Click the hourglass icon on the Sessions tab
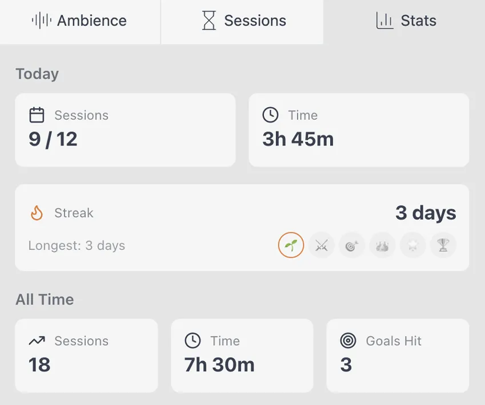485x405 pixels. click(209, 21)
